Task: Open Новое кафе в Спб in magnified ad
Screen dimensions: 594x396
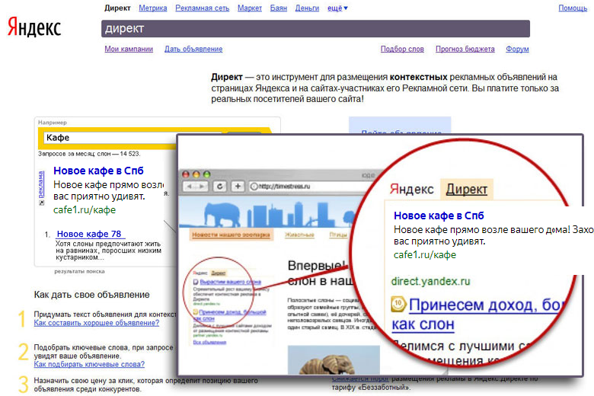Action: [x=439, y=216]
